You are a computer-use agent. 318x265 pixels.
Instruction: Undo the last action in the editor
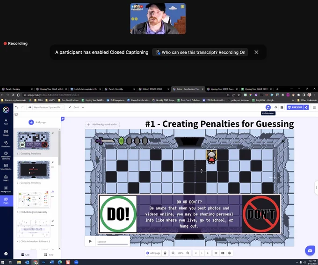(16, 107)
